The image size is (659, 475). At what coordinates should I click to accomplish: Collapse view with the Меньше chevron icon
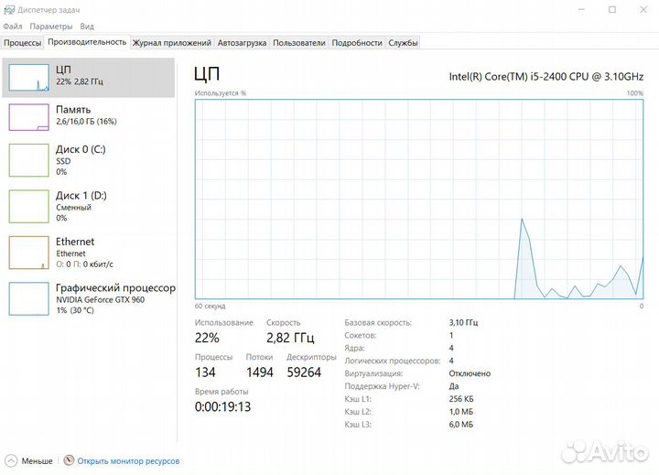point(11,461)
